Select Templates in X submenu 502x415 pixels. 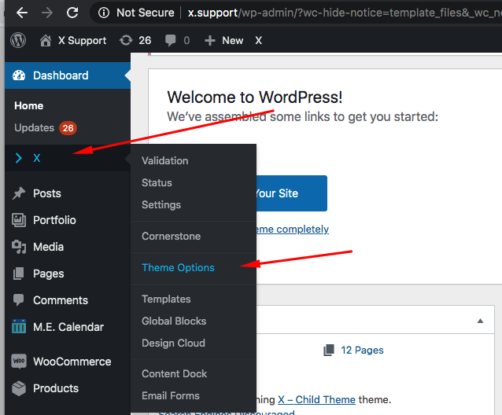(x=166, y=299)
